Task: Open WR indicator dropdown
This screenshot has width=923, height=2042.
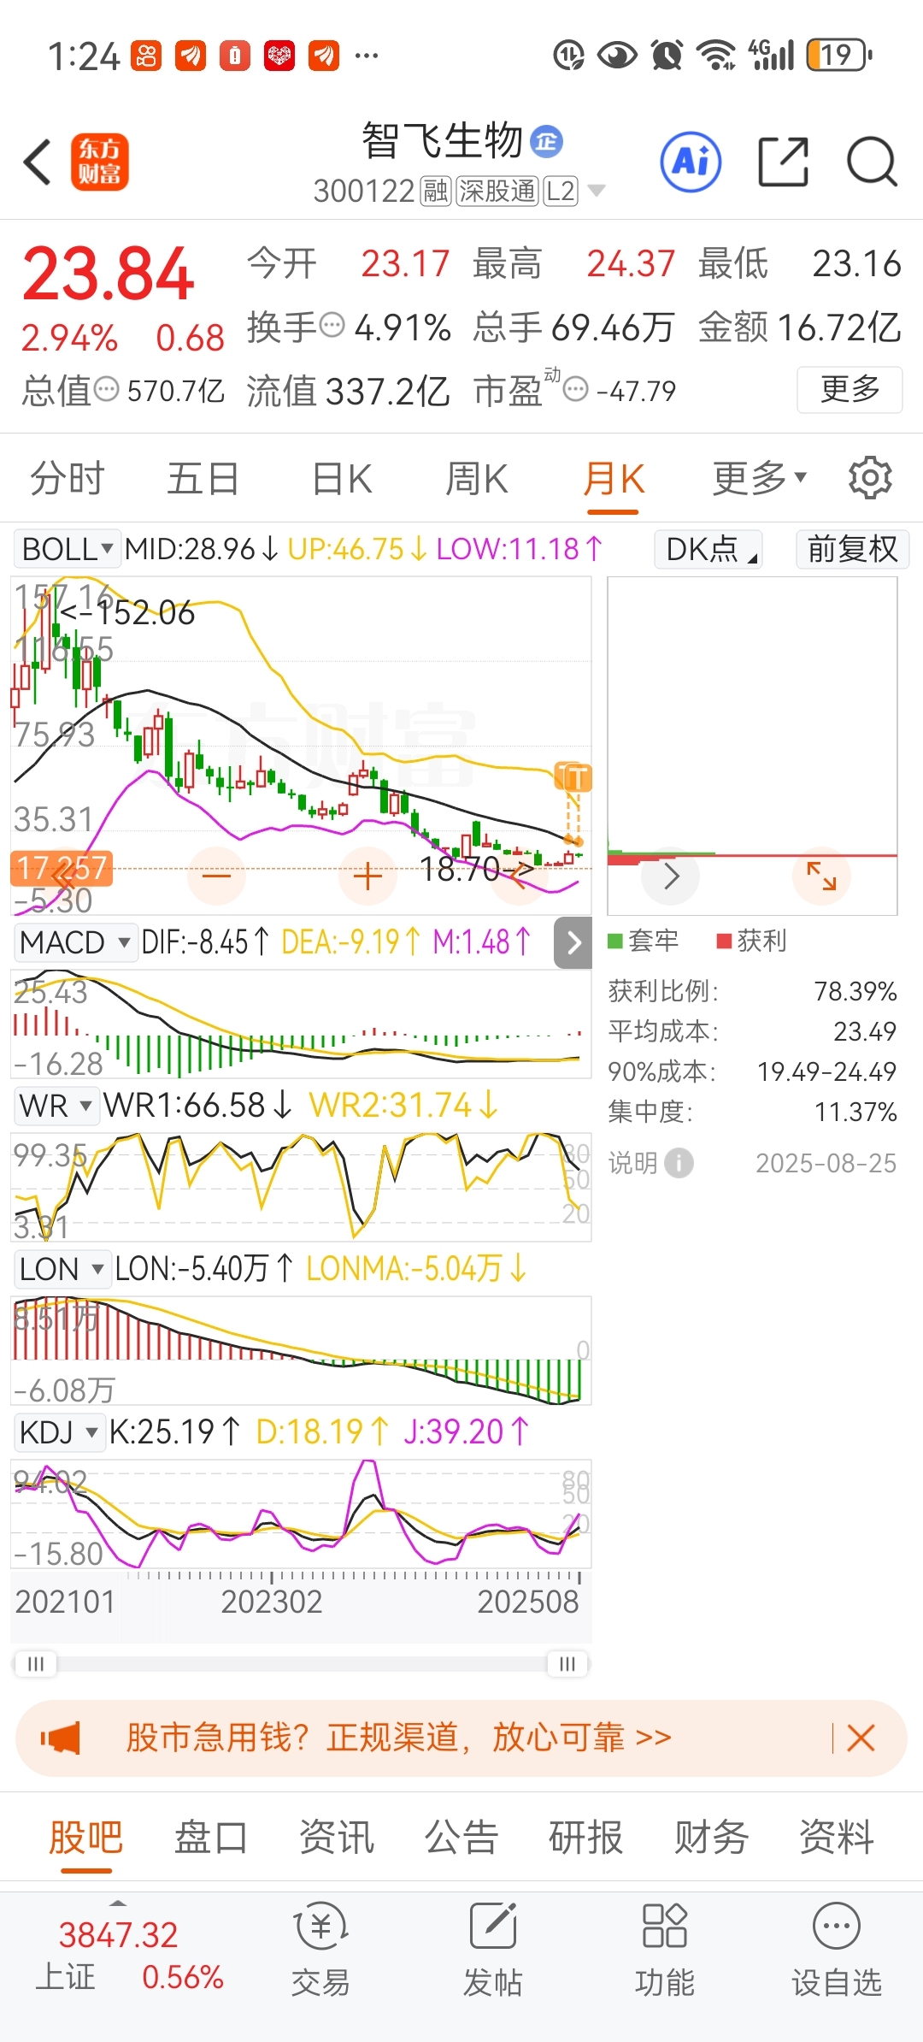Action: [56, 1105]
